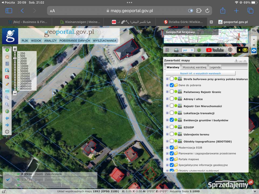Open the YouTube channel icon
Screen dimensions: 259x194
click(215, 50)
